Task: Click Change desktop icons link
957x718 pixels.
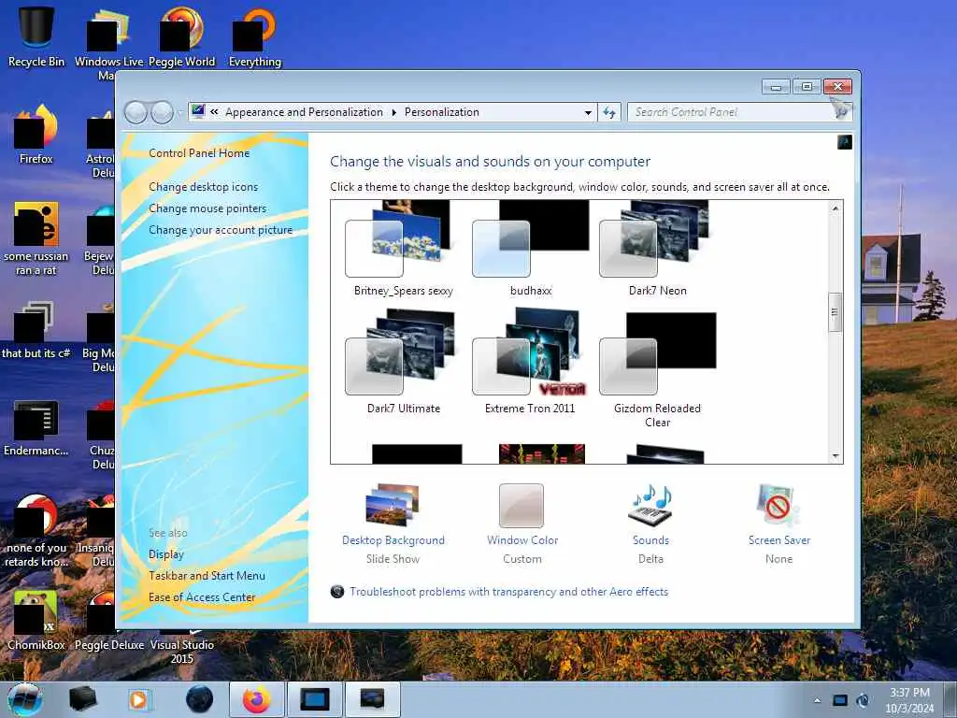Action: click(203, 187)
